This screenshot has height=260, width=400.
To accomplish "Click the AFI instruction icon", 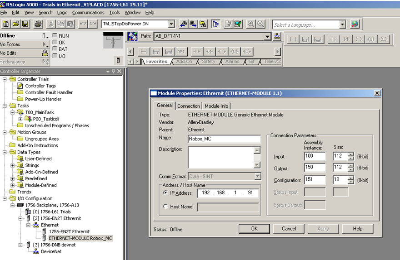I will click(x=181, y=52).
